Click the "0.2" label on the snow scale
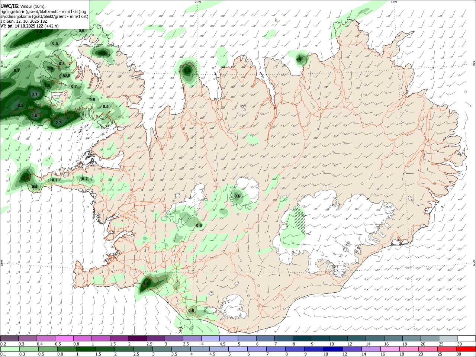Viewport: 476px width, 357px height. (3, 344)
